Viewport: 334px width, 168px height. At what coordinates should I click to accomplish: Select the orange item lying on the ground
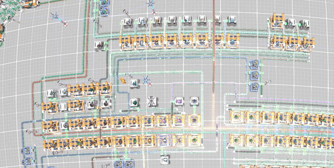[x=123, y=81]
